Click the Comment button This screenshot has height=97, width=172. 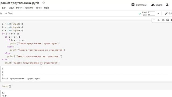(x=139, y=5)
